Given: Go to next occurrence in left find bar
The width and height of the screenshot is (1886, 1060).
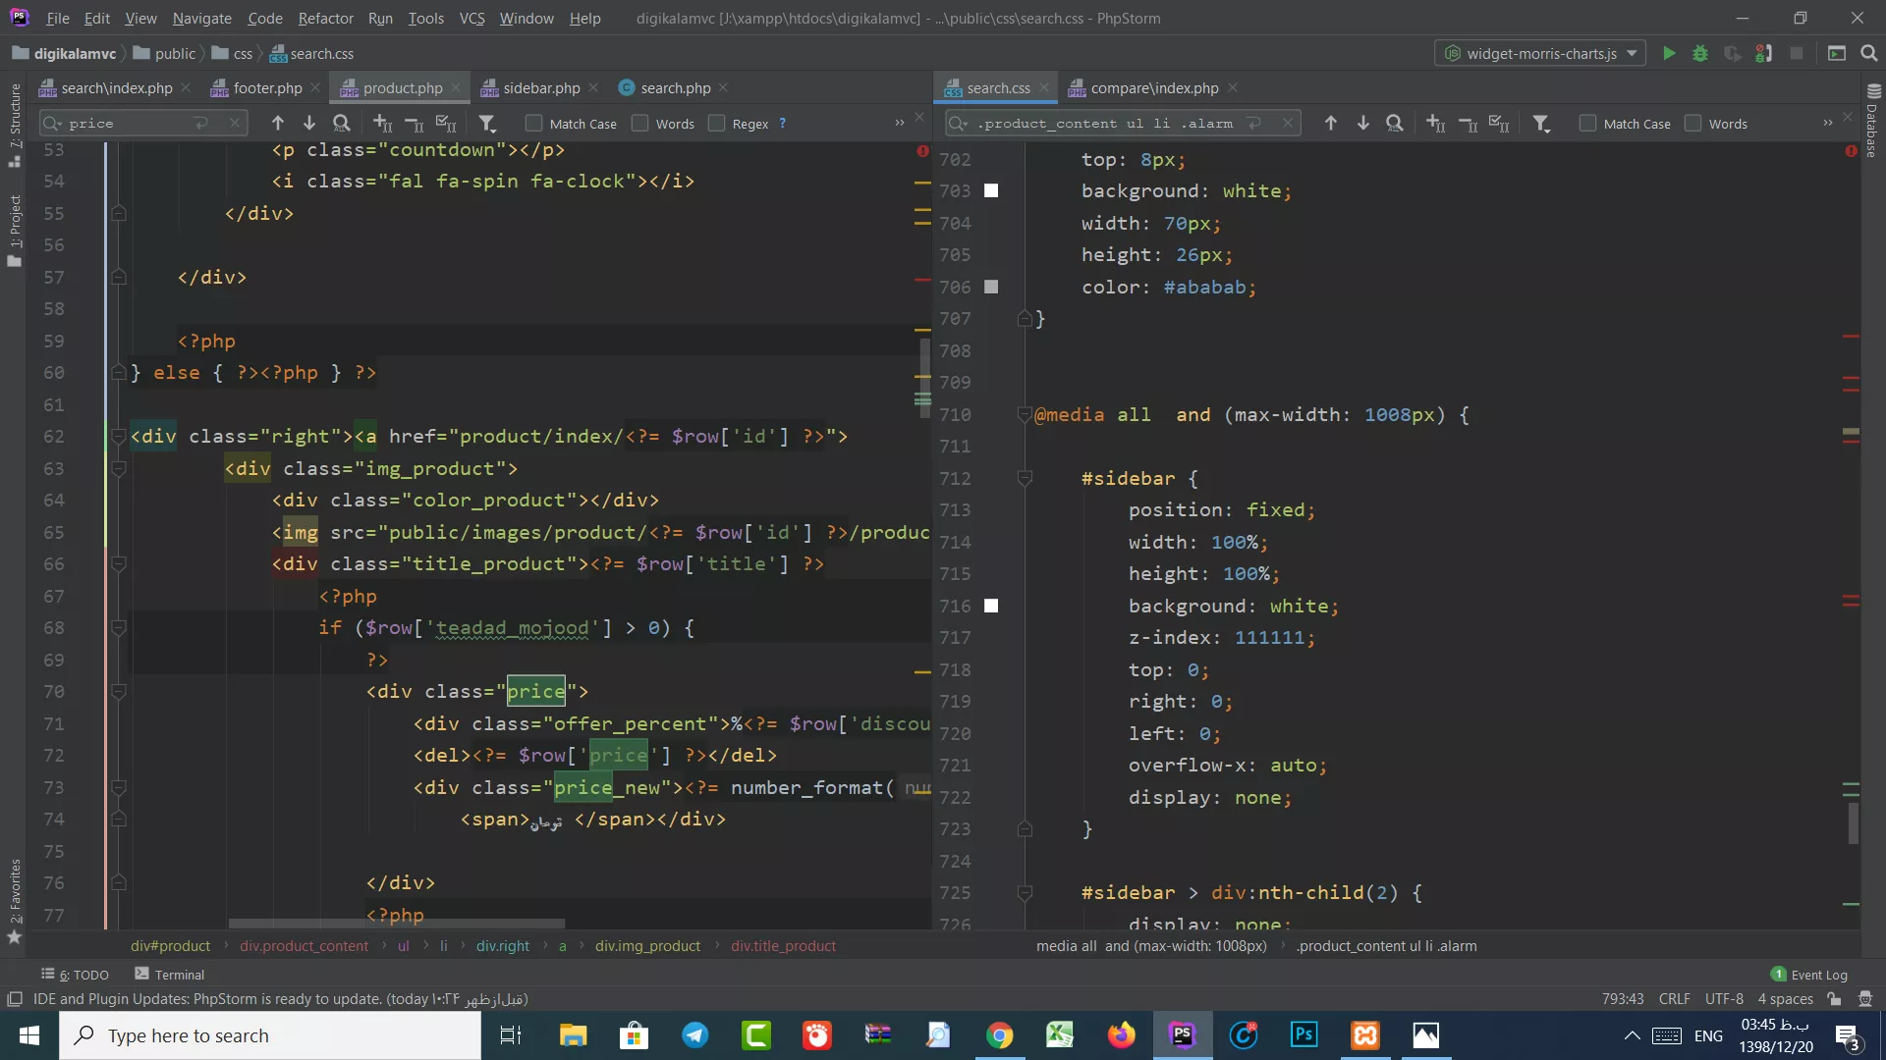Looking at the screenshot, I should click(309, 123).
